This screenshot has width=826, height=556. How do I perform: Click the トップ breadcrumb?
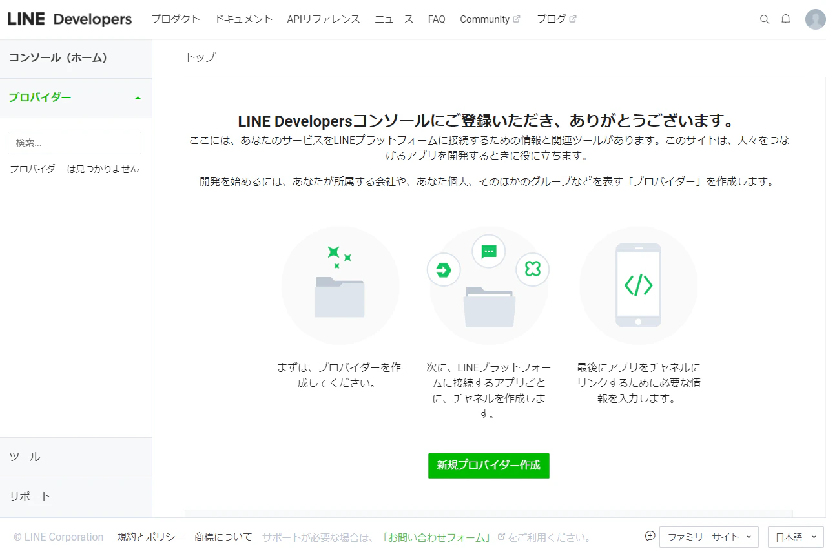200,57
